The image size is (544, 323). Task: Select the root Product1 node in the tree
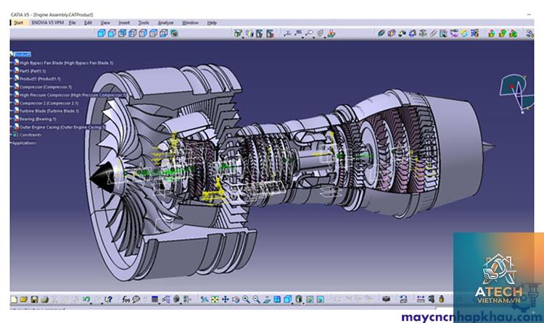click(22, 55)
